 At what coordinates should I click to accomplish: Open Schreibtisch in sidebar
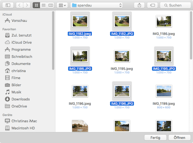(19, 57)
